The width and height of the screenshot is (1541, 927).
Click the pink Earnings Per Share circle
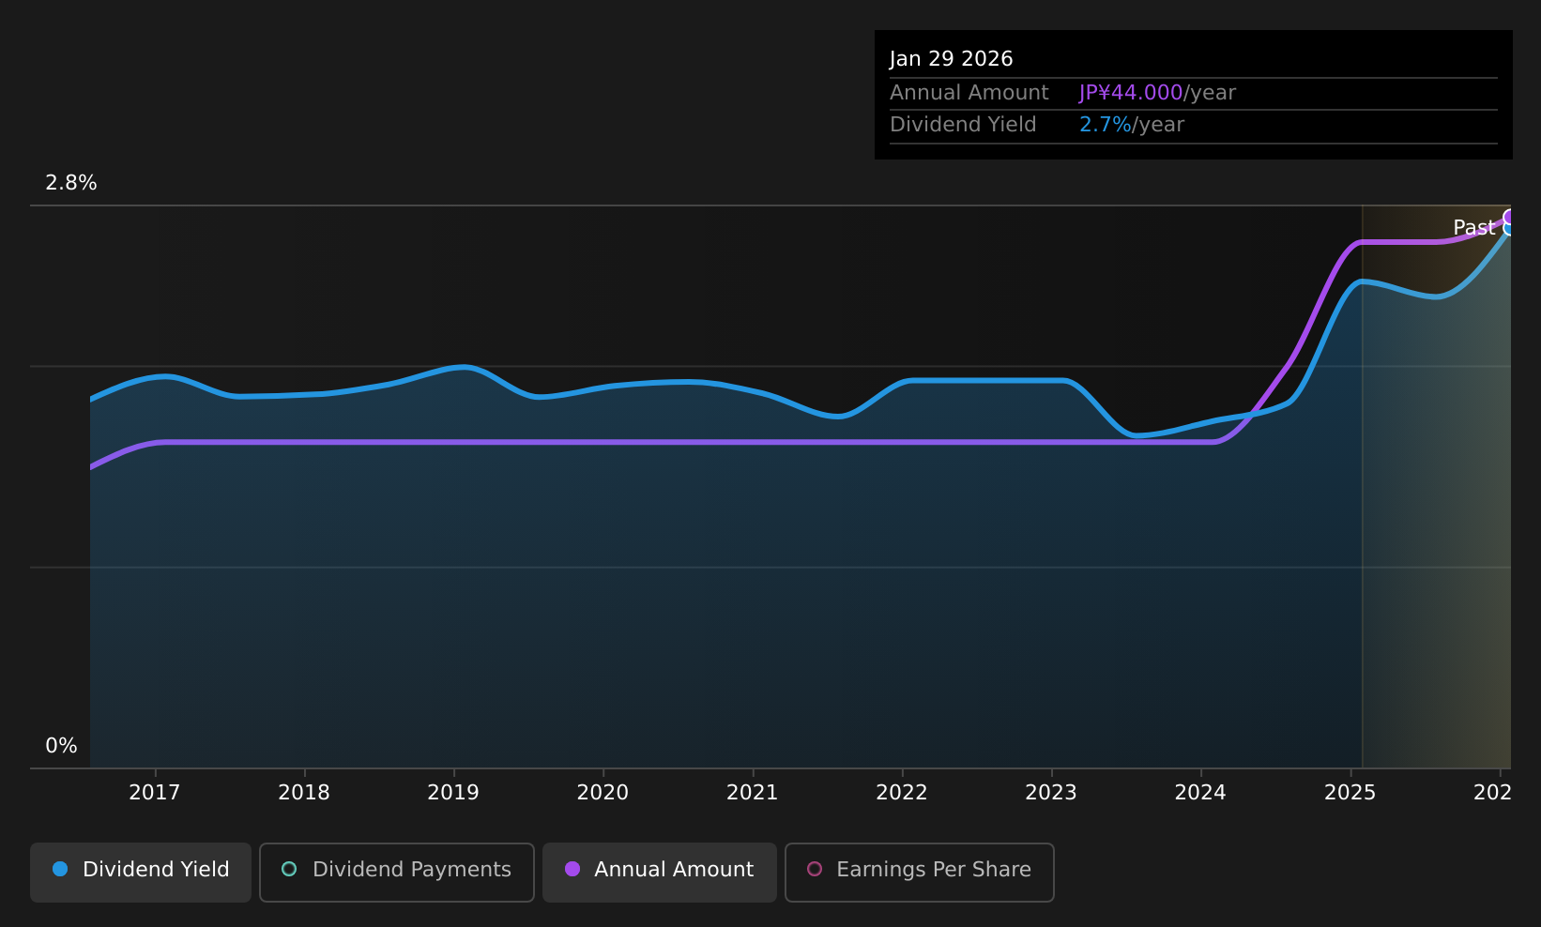[815, 869]
